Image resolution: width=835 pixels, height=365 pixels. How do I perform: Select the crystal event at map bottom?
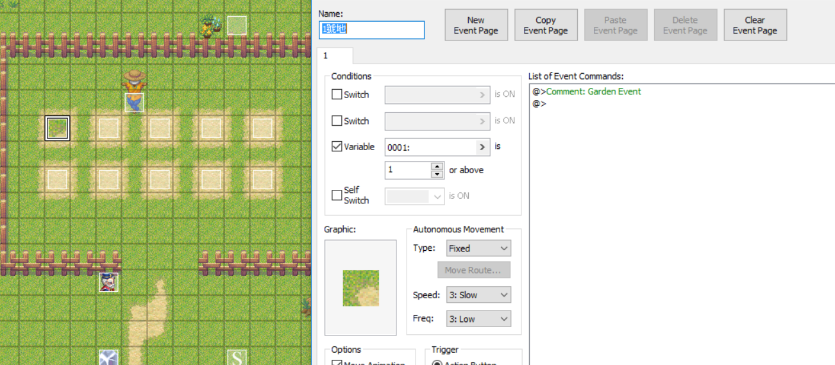[x=108, y=357]
